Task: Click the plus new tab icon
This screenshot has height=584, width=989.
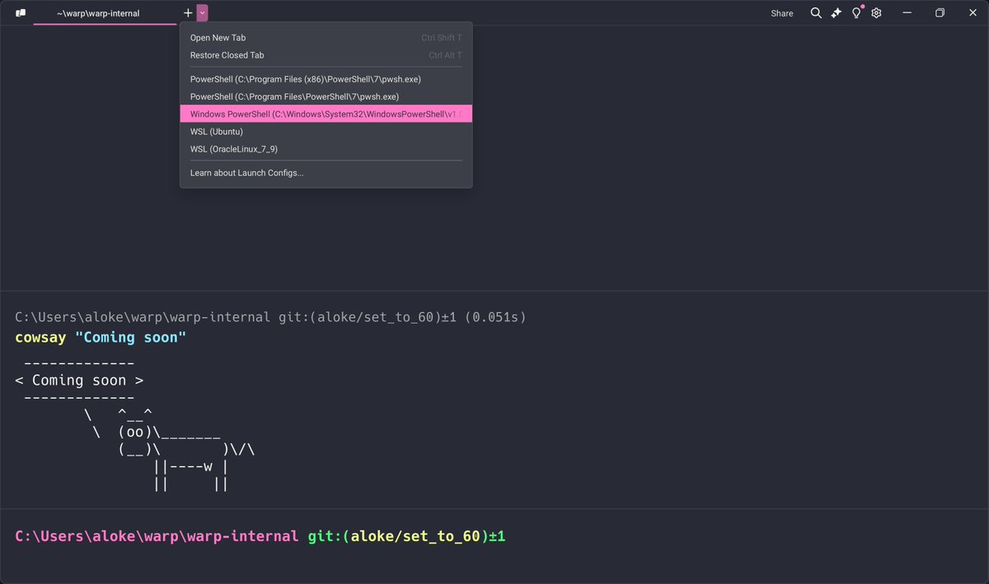Action: (x=188, y=13)
